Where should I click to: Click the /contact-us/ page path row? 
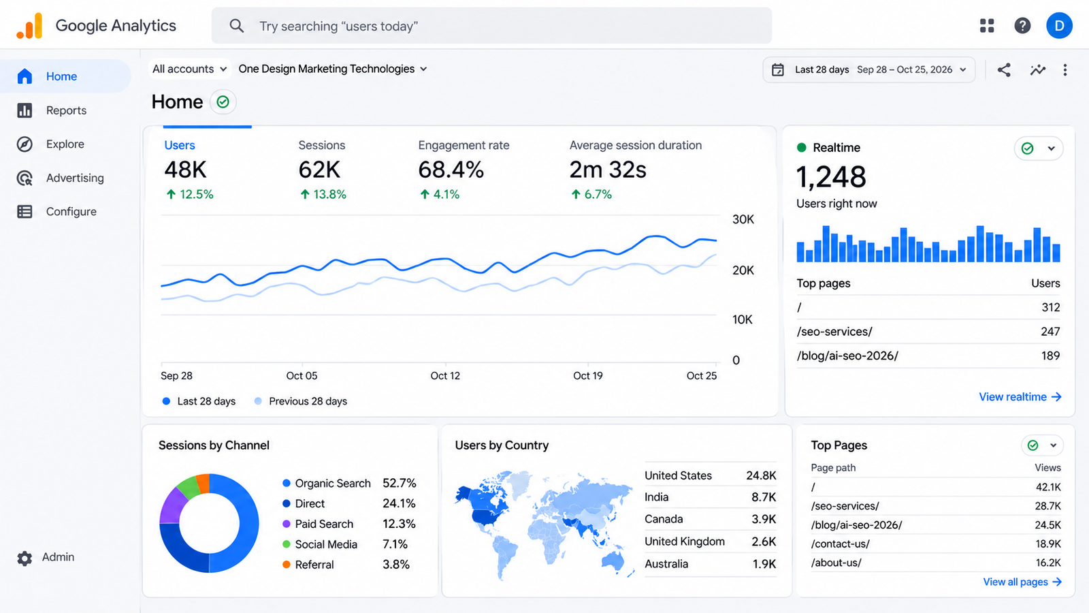(x=936, y=544)
